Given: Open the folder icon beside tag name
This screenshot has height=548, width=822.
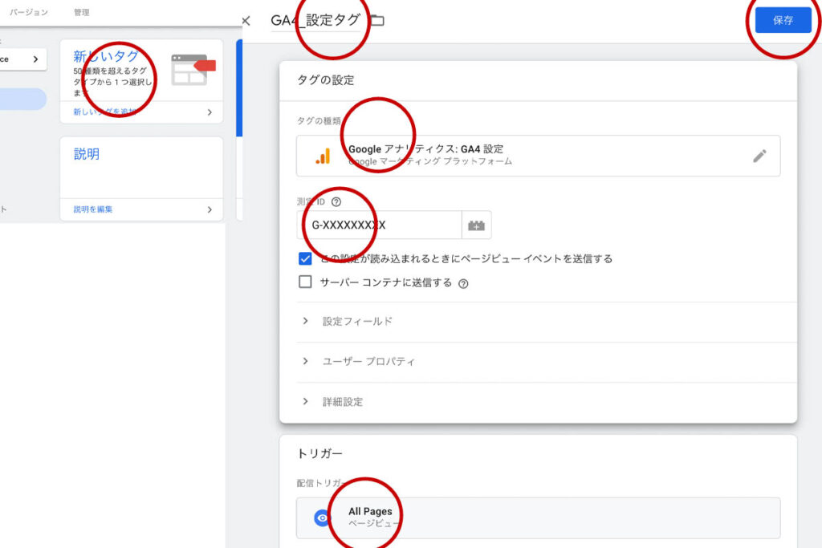Looking at the screenshot, I should point(377,20).
